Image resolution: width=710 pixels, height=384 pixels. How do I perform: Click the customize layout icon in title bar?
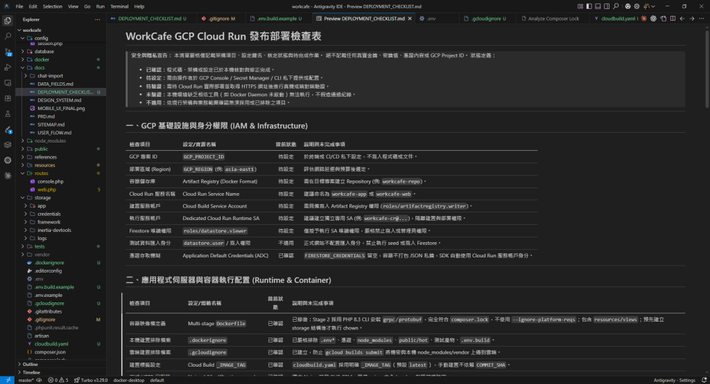point(580,6)
